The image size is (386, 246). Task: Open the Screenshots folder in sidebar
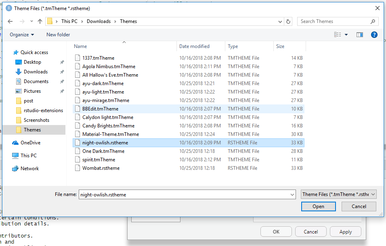click(x=36, y=120)
